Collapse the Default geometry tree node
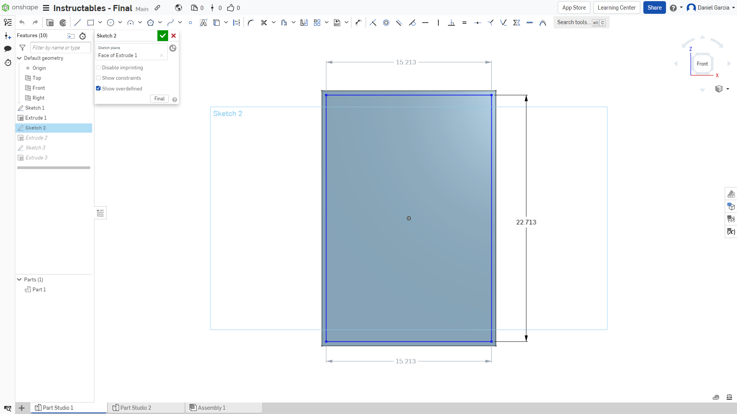Viewport: 737px width, 414px height. point(19,58)
